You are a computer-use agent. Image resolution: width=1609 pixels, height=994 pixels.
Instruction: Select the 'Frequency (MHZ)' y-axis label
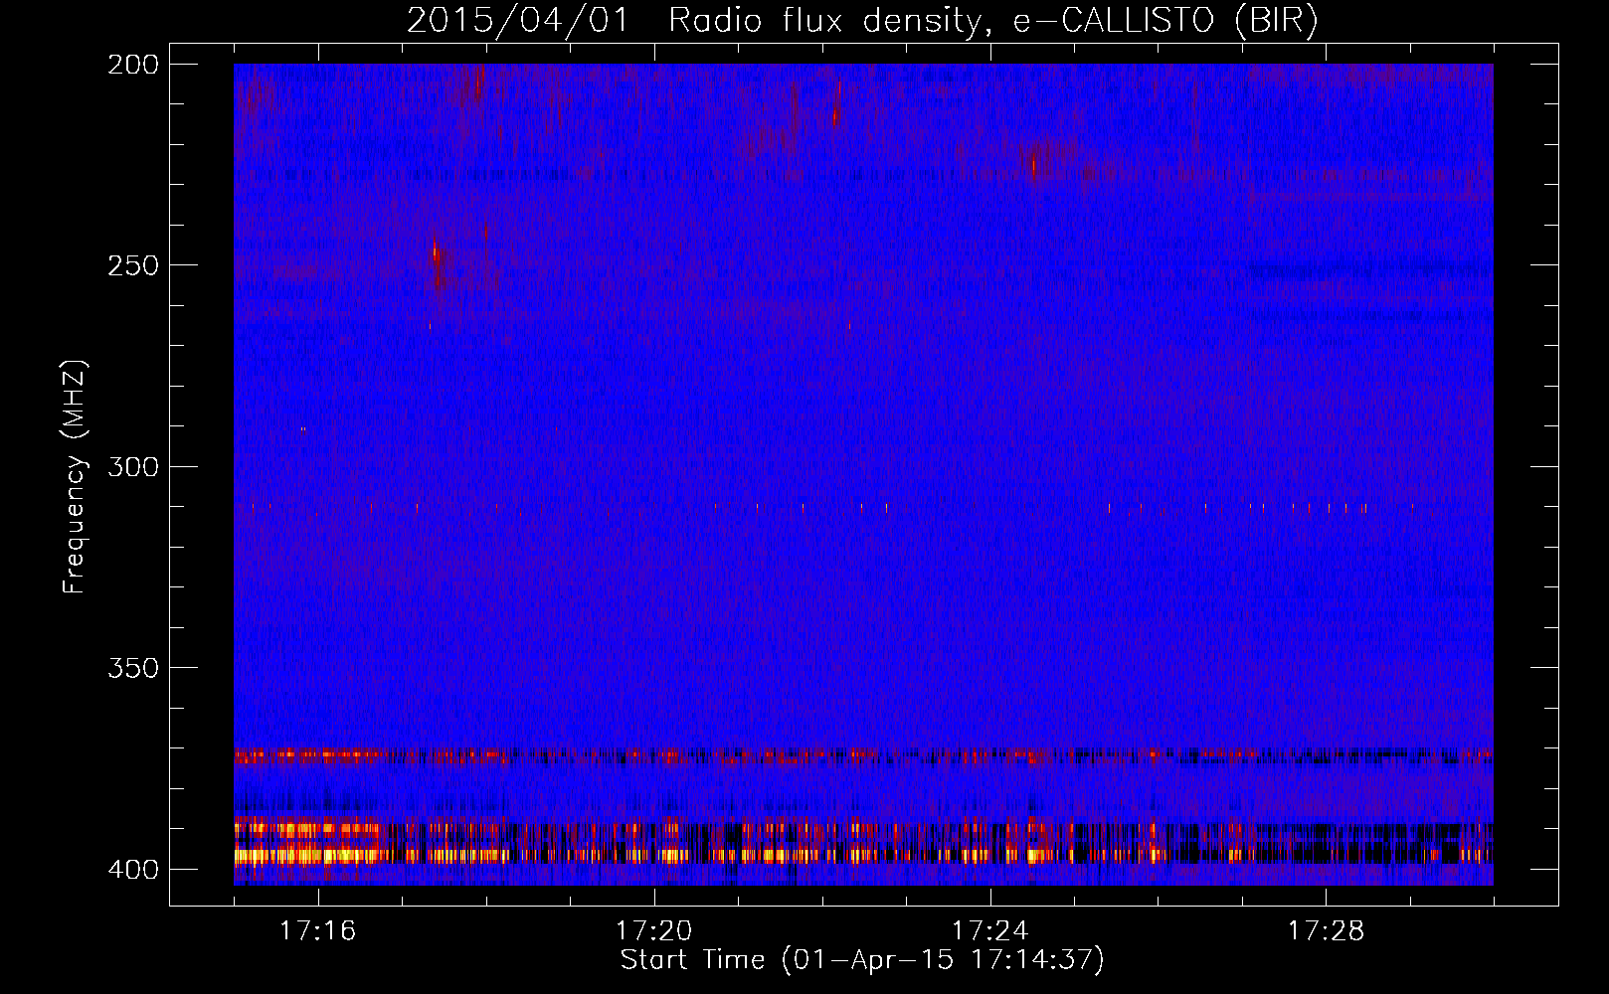pyautogui.click(x=75, y=477)
